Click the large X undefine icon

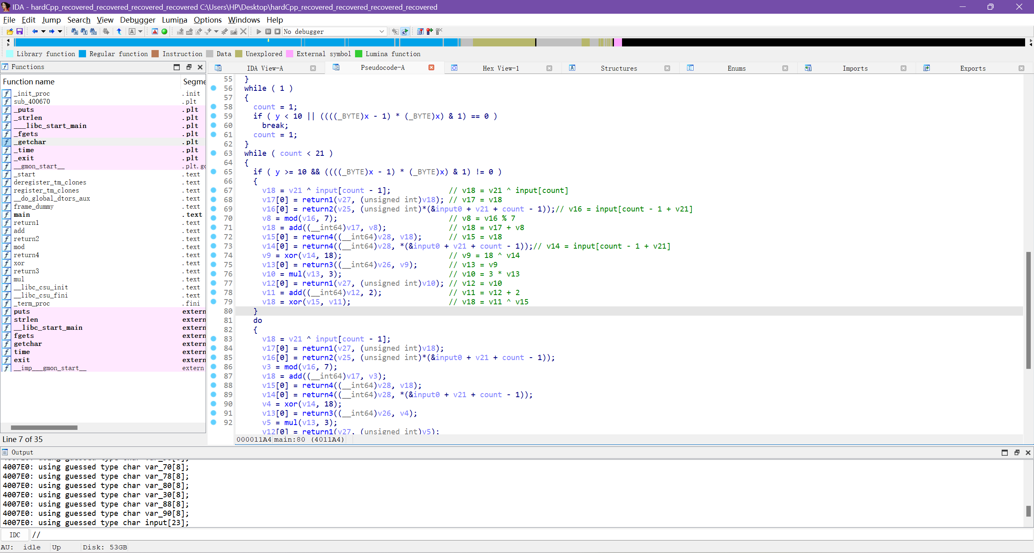243,31
